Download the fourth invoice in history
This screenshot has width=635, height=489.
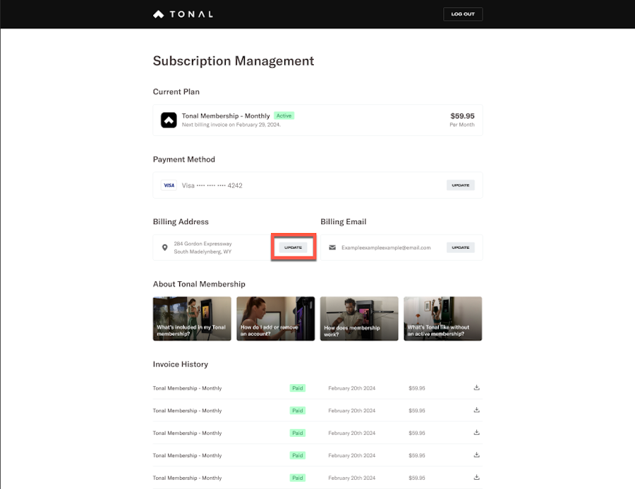click(x=477, y=454)
